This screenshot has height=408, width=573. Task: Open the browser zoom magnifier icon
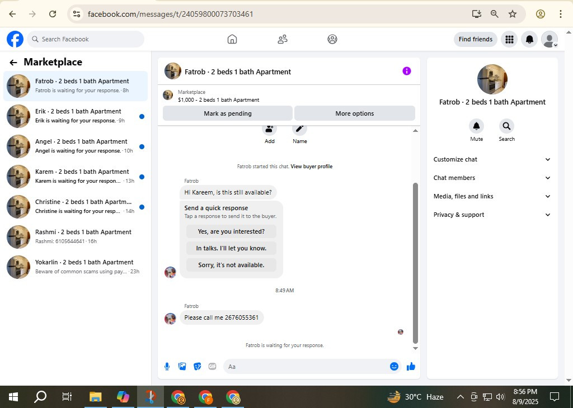click(495, 14)
